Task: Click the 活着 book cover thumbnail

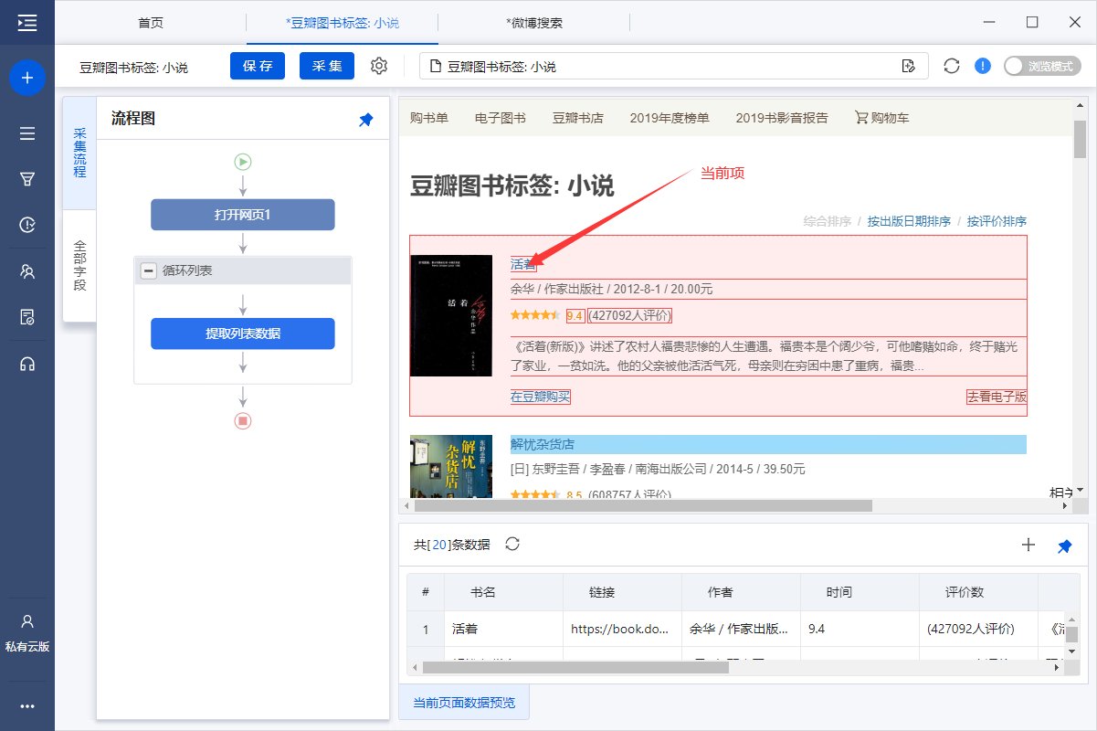Action: [x=451, y=315]
